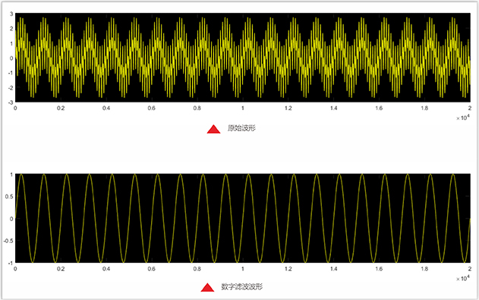This screenshot has width=479, height=300.
Task: Click x-axis tick 1.6 under the filtered waveform
Action: (379, 269)
